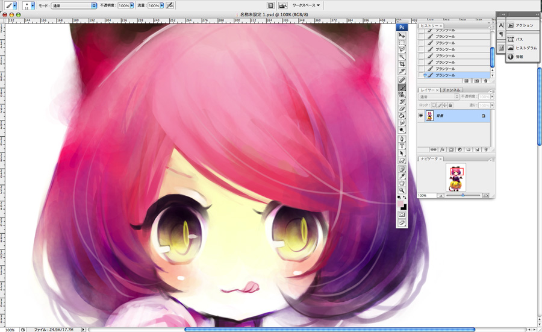
Task: Click Navigator zoom in button
Action: click(x=485, y=196)
